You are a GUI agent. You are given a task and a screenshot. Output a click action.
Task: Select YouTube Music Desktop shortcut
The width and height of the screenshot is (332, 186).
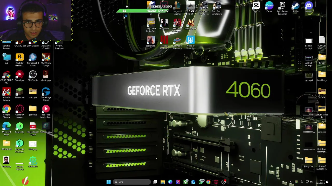46,112
